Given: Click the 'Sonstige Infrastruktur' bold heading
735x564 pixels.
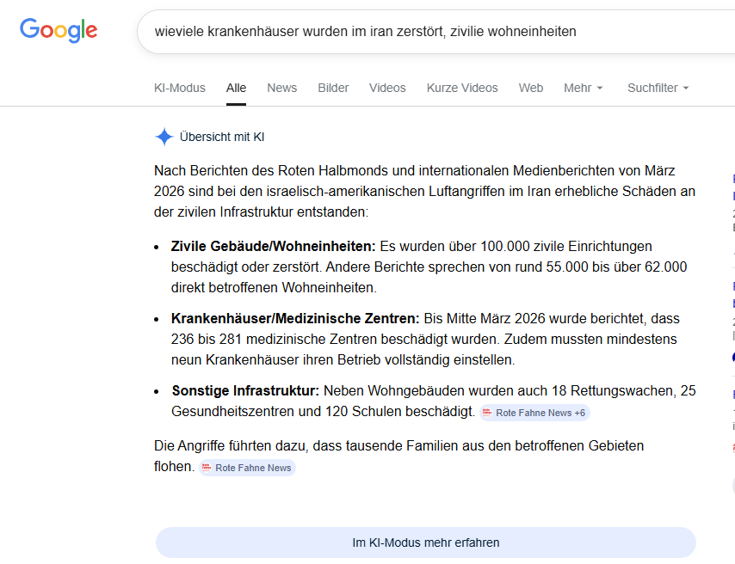Looking at the screenshot, I should [x=245, y=390].
